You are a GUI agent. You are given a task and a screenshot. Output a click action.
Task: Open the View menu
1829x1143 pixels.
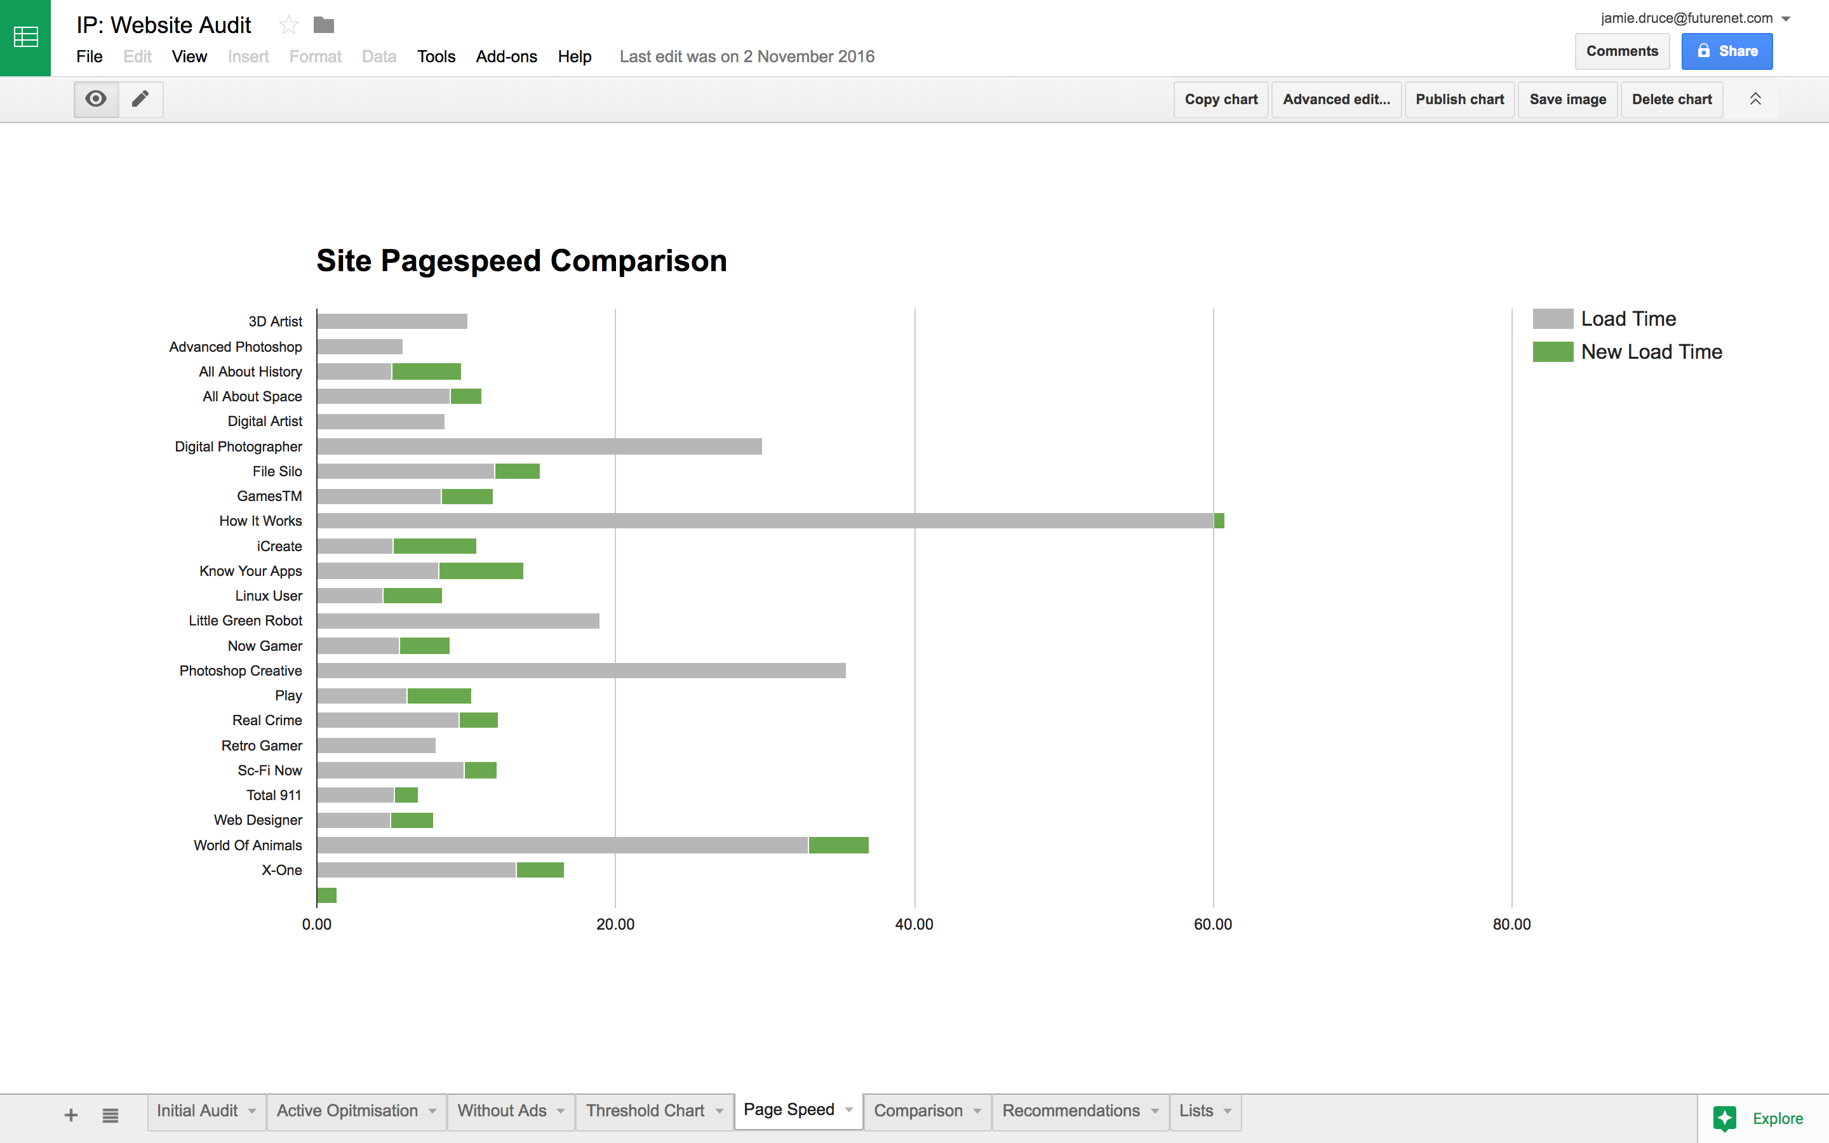tap(189, 57)
